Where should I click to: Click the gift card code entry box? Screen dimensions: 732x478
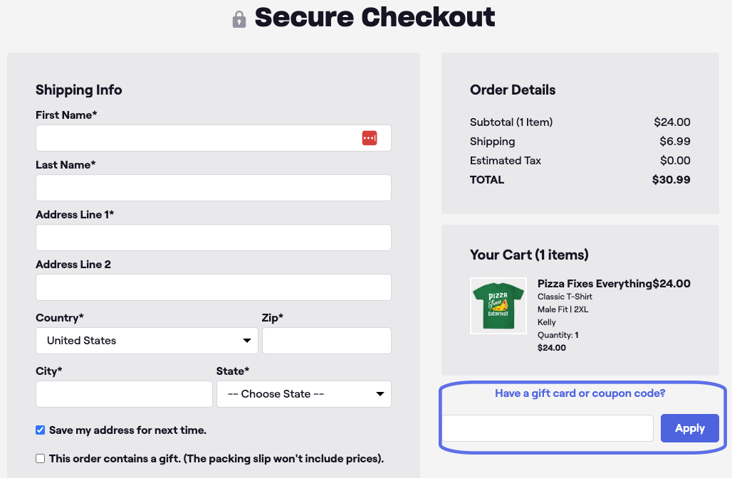click(x=548, y=427)
